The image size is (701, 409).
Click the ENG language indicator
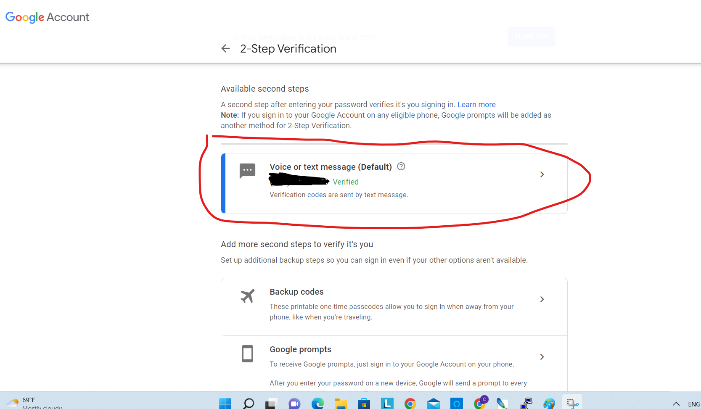[x=694, y=404]
